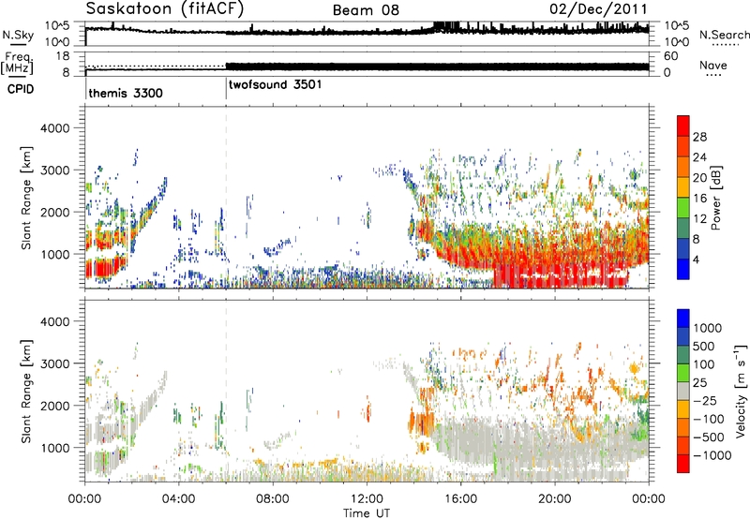Click the '60' tick on Nave axis
This screenshot has height=519, width=750.
tap(671, 56)
